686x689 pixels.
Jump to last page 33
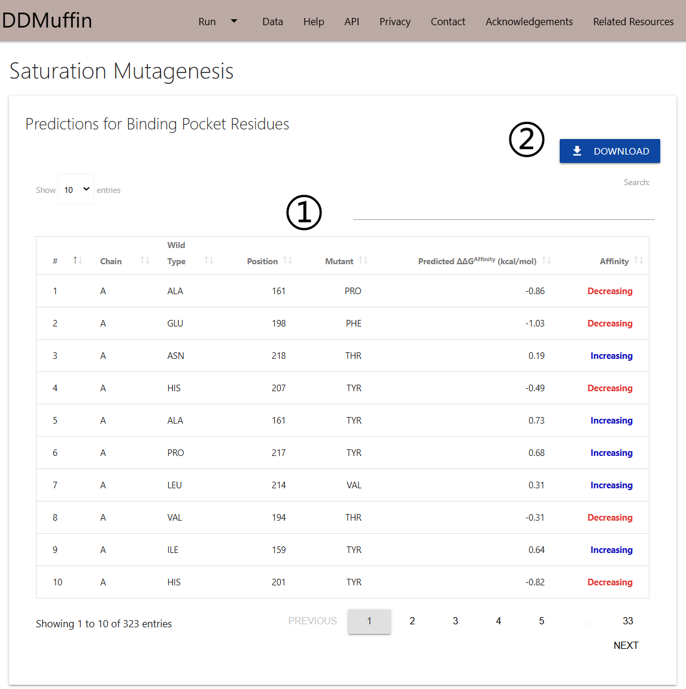tap(627, 621)
